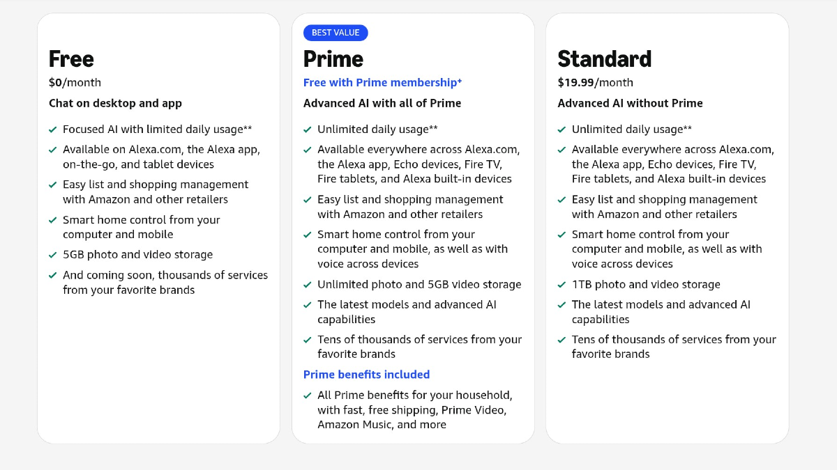Image resolution: width=837 pixels, height=470 pixels.
Task: Click Free plan's Smart home control checkmark
Action: 53,220
